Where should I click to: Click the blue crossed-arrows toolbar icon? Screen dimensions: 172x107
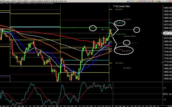point(157,1)
